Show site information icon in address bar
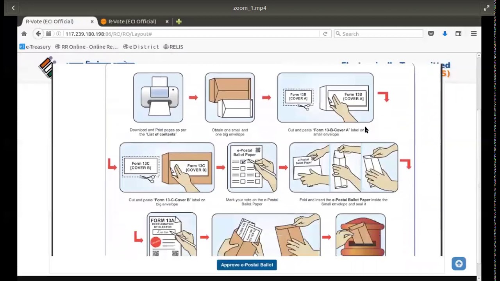500x281 pixels. [x=59, y=34]
